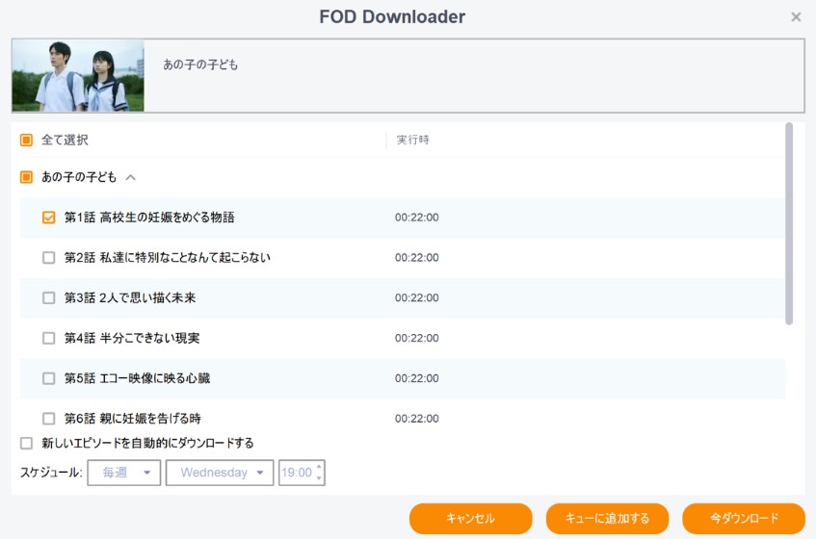Toggle the あの子の子ども season checkbox
The width and height of the screenshot is (816, 539).
pos(26,177)
